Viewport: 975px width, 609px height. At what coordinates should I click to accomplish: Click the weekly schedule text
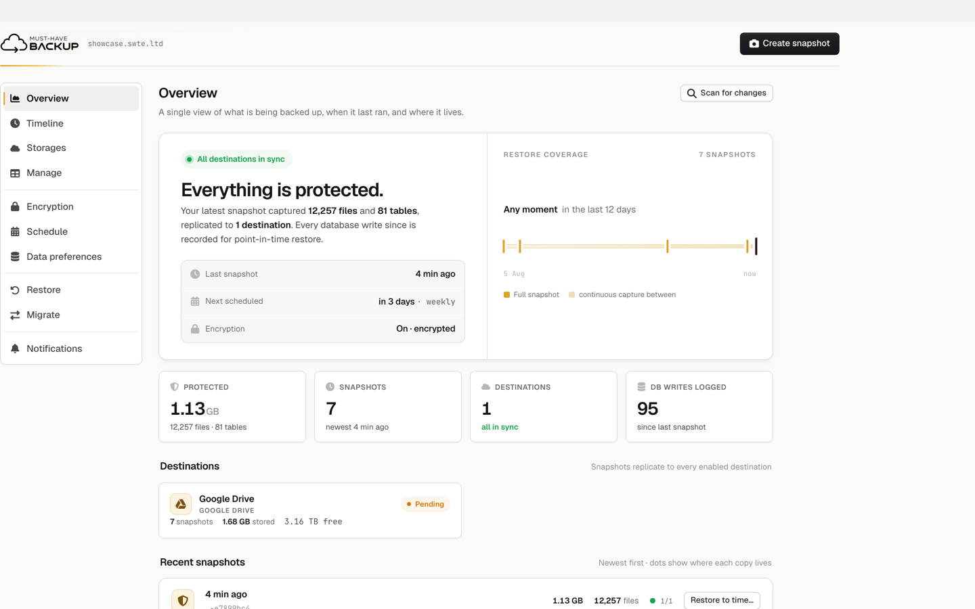coord(441,302)
